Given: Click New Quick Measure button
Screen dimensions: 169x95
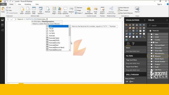Looking at the screenshot, I should coord(125,13).
